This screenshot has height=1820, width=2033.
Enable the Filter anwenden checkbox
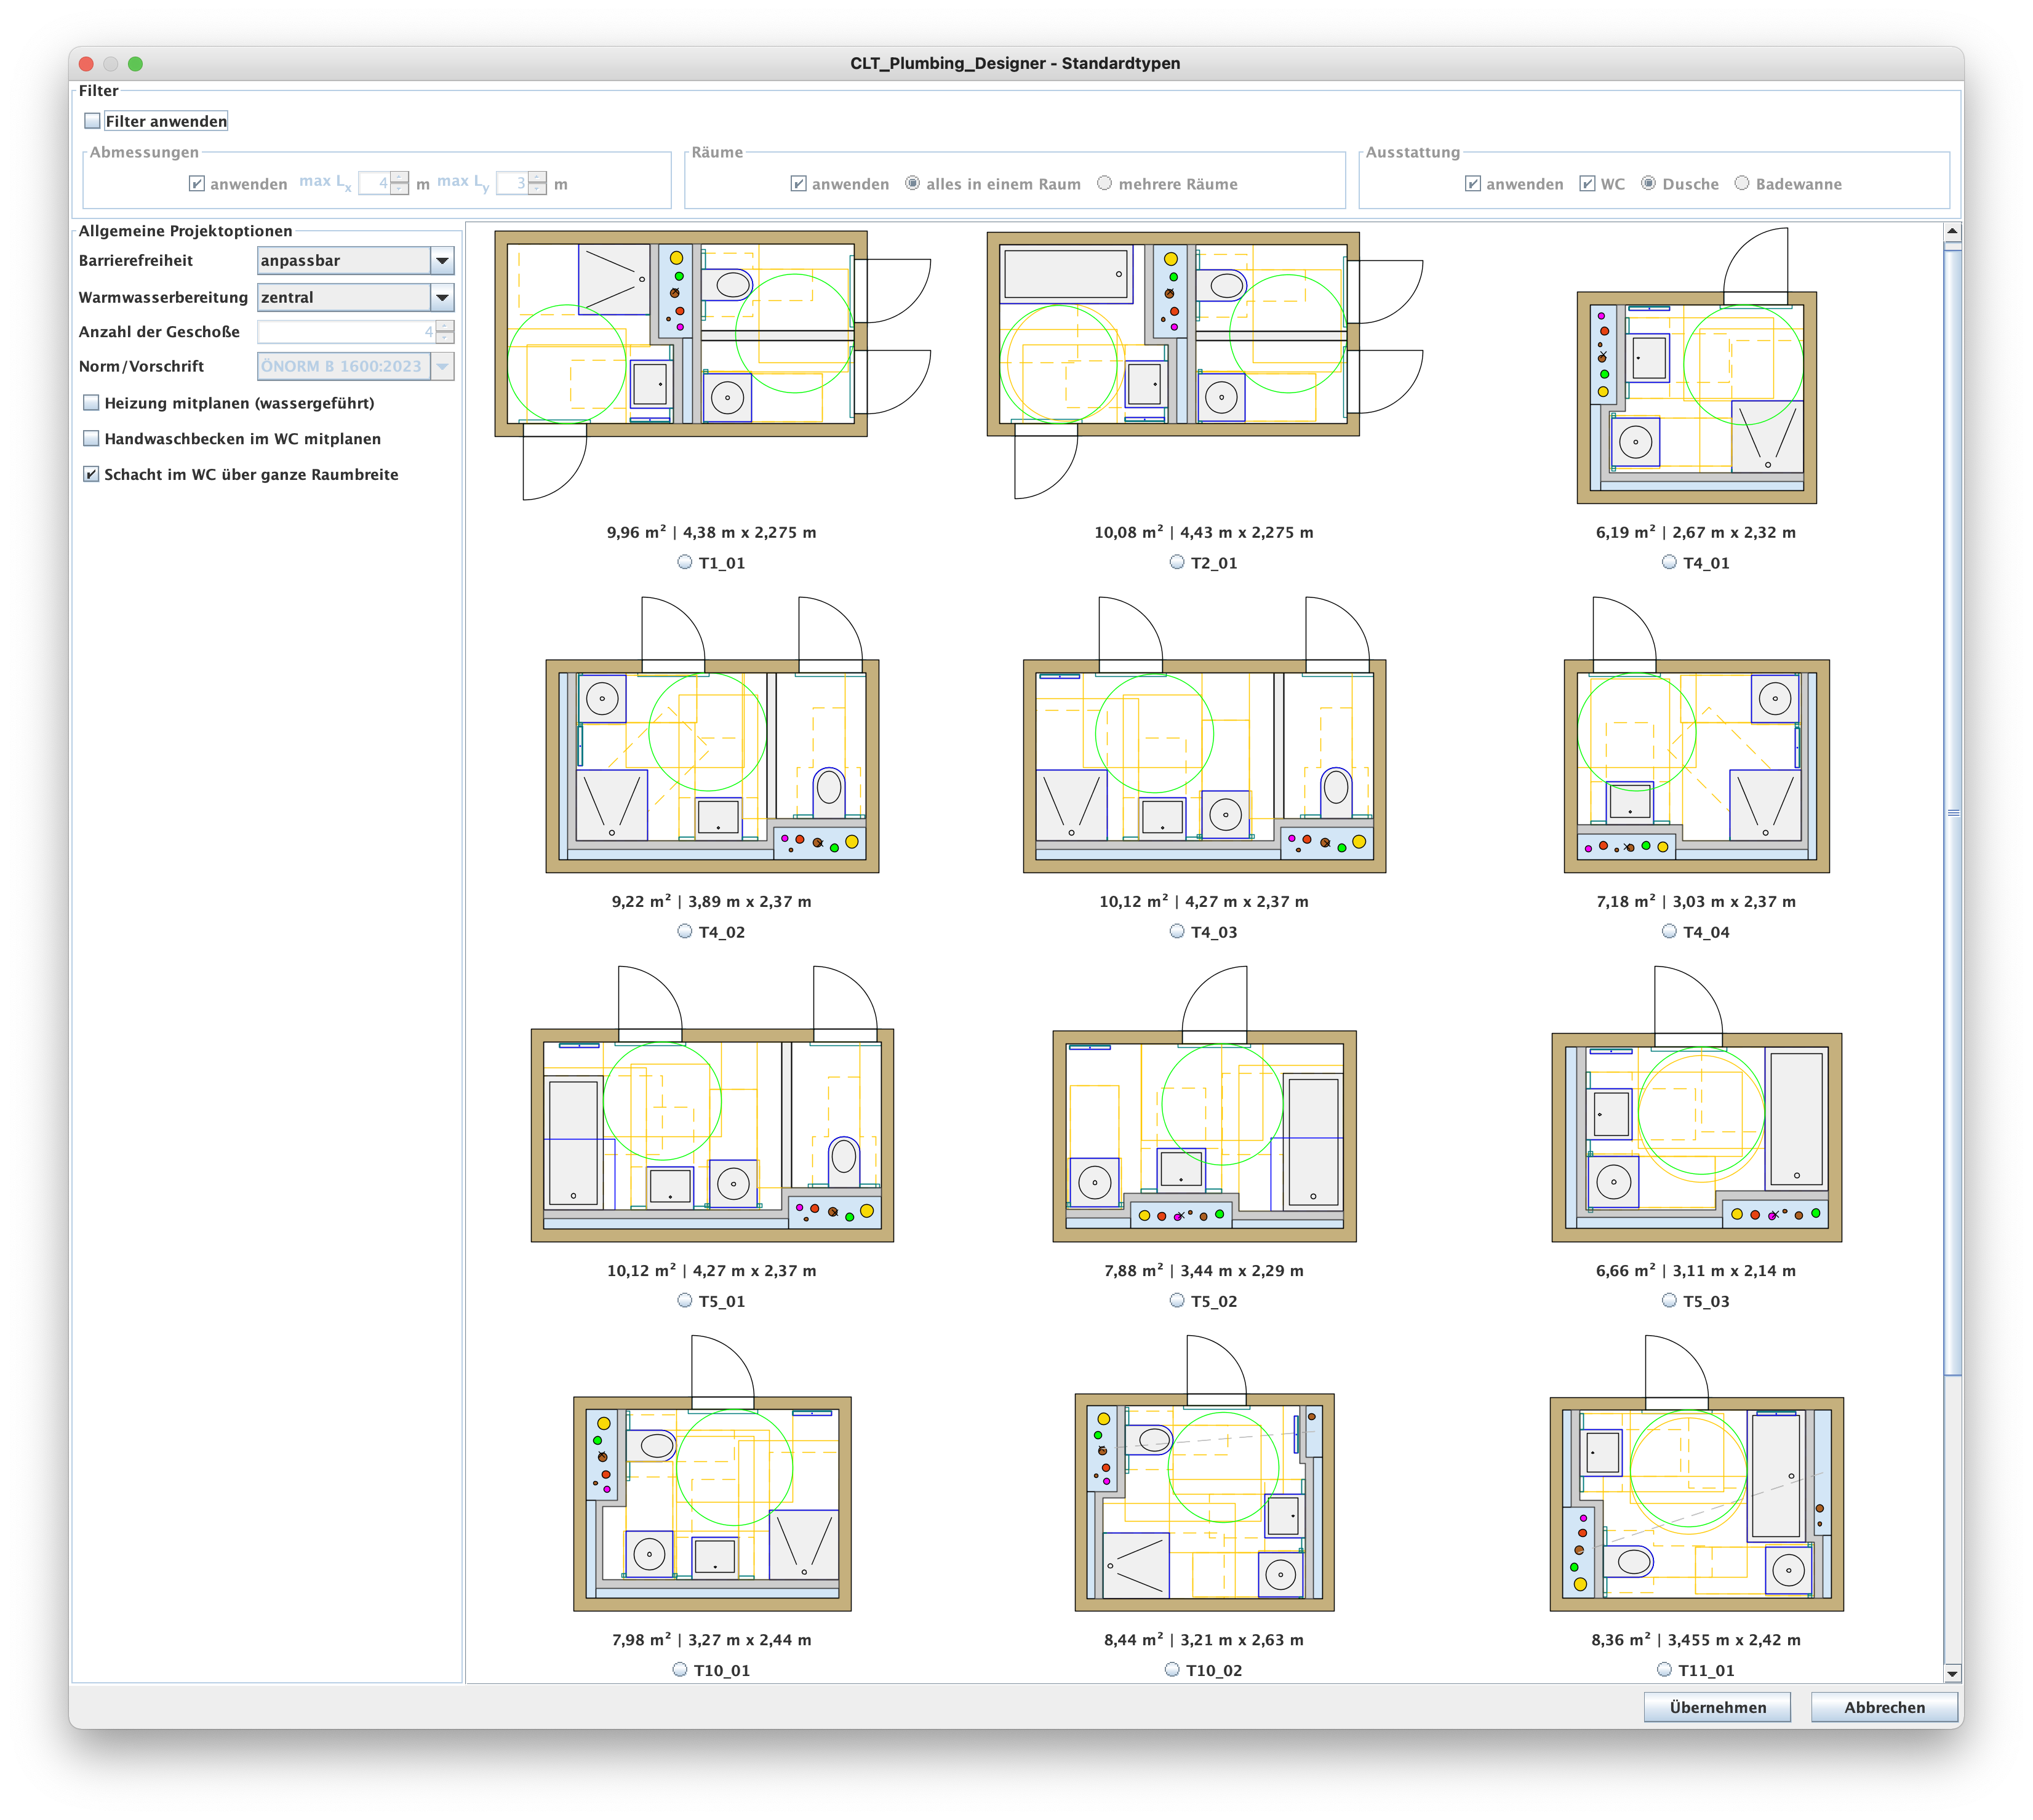coord(93,121)
